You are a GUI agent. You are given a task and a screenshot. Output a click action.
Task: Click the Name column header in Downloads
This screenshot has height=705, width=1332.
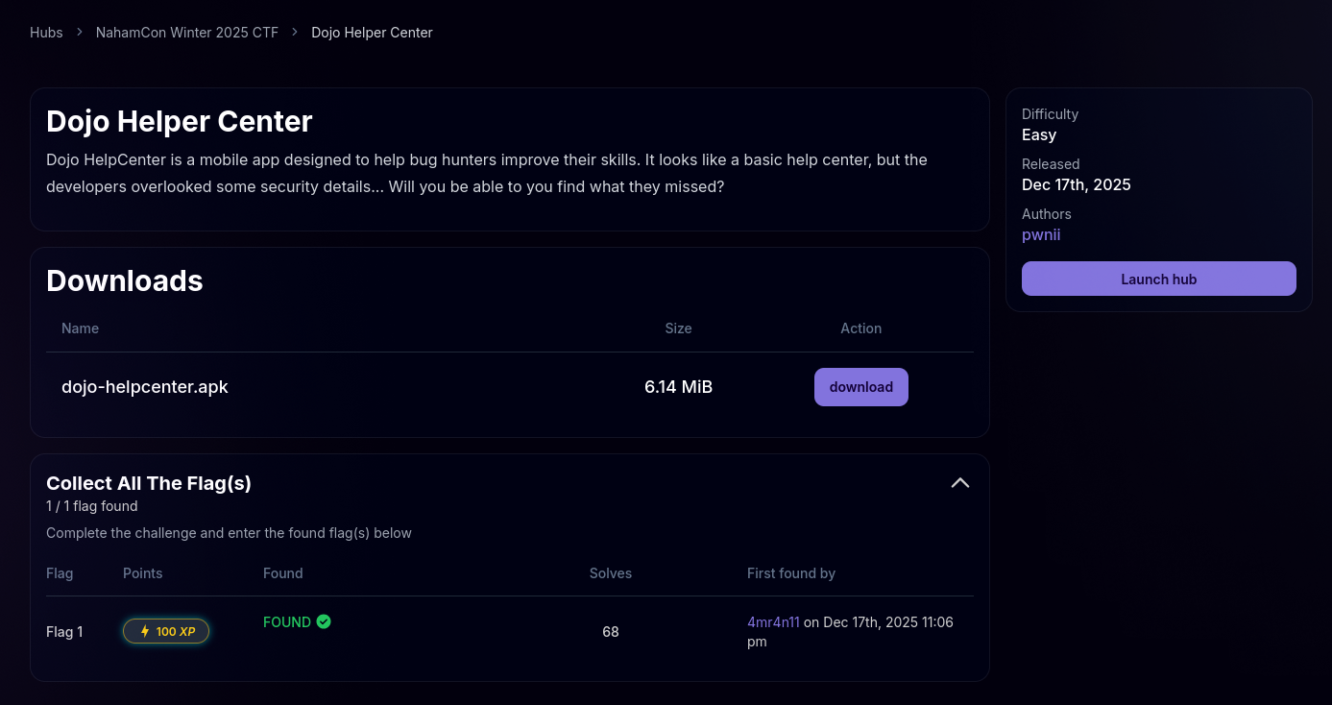[x=80, y=328]
